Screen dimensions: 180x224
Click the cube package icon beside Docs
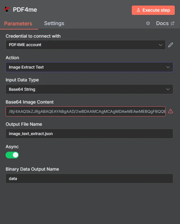[x=148, y=23]
